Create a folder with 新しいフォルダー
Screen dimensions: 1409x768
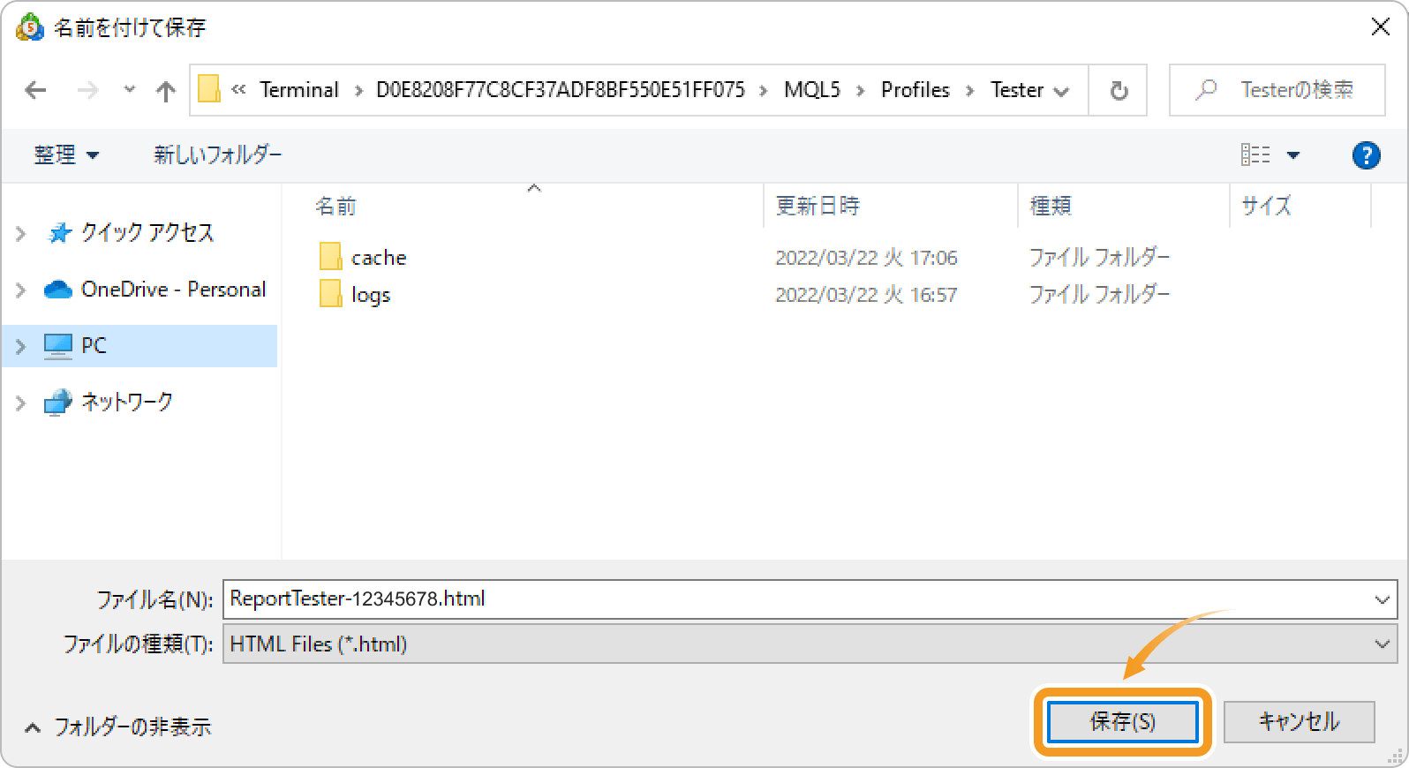(218, 155)
